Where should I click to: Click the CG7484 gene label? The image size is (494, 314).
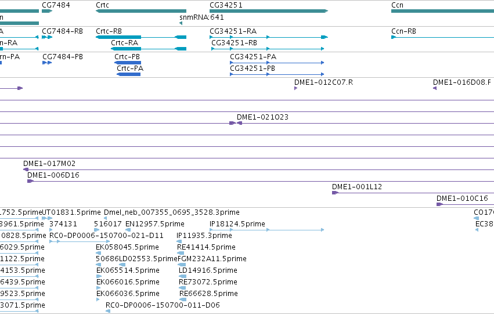[x=56, y=5]
